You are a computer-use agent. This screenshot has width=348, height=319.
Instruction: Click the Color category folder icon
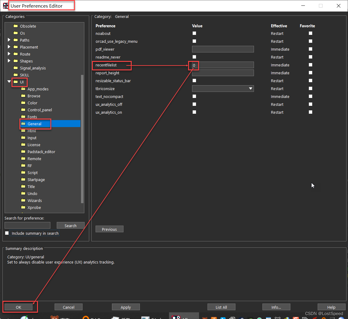pos(23,103)
